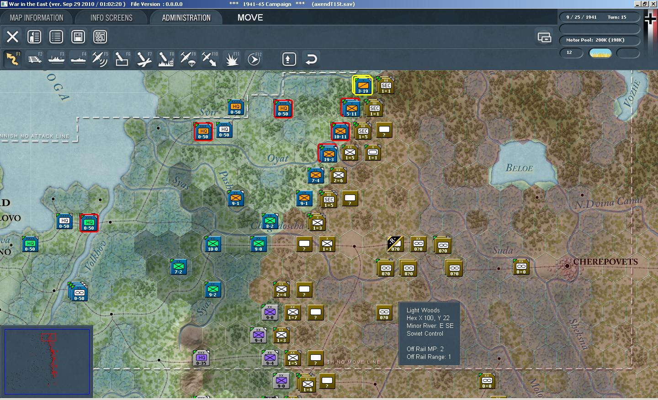This screenshot has width=658, height=400.
Task: Click the 'Soviet Control' text in hex tooltip
Action: (x=425, y=334)
